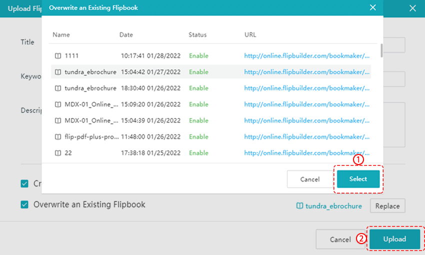This screenshot has width=425, height=255.
Task: Click Enable status of flip-pdf-plus-pro row
Action: pyautogui.click(x=198, y=137)
